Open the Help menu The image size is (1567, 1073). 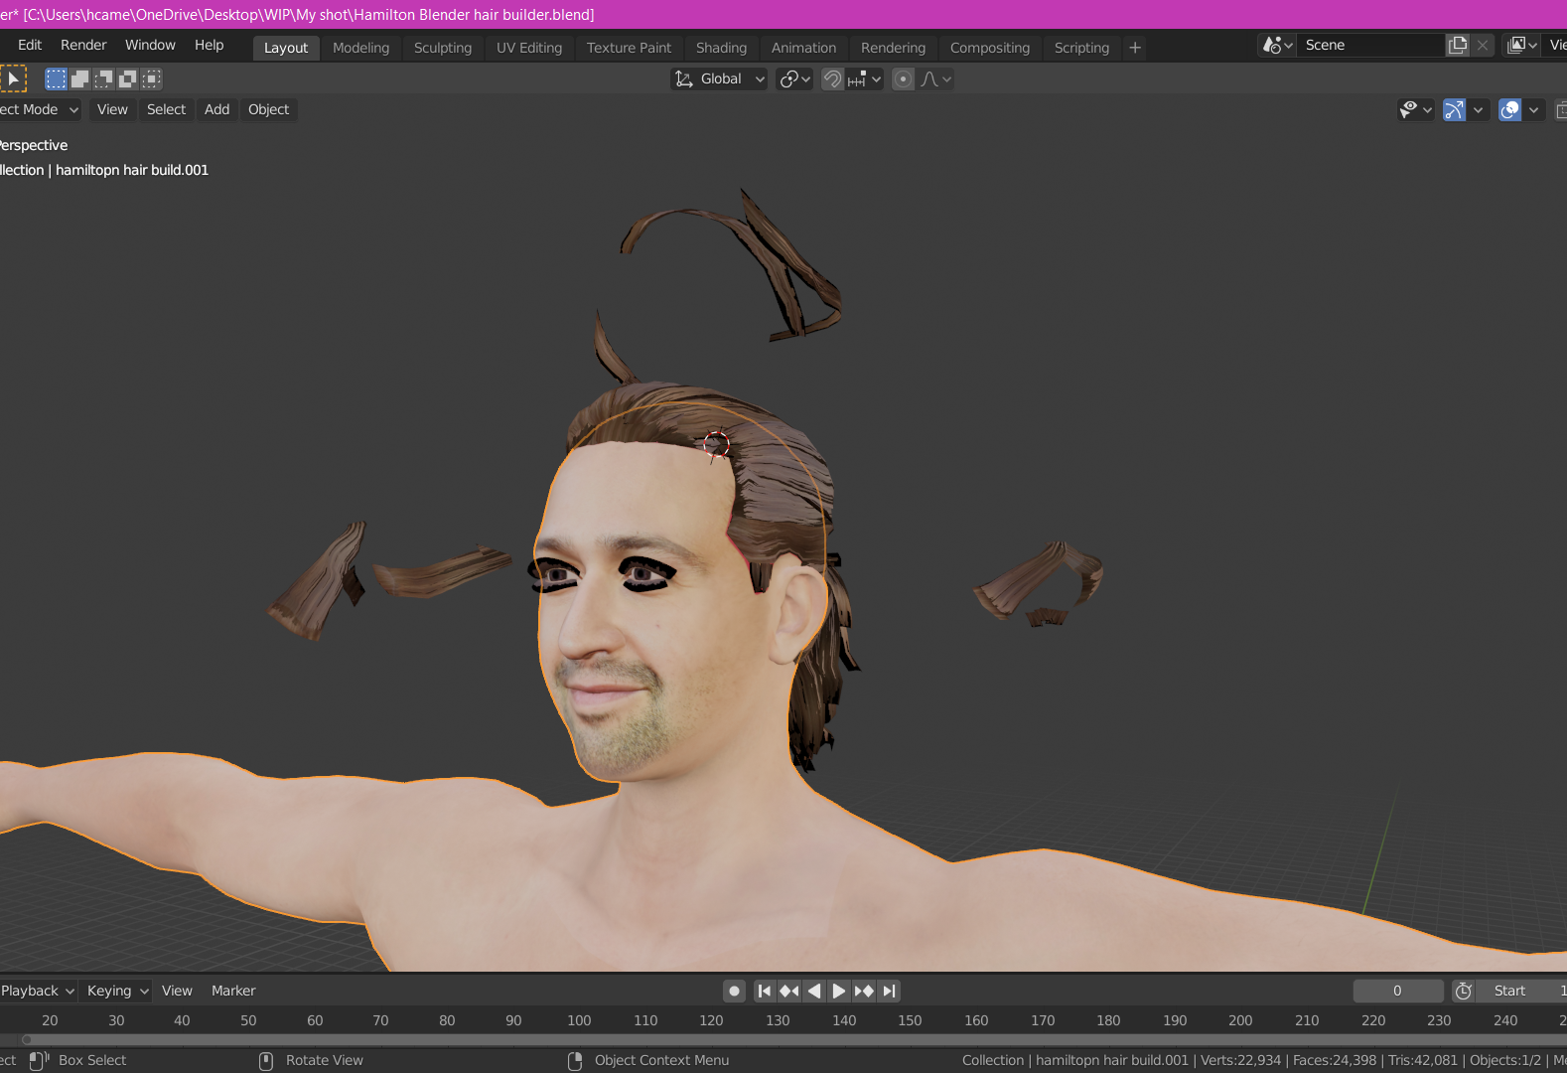tap(209, 45)
